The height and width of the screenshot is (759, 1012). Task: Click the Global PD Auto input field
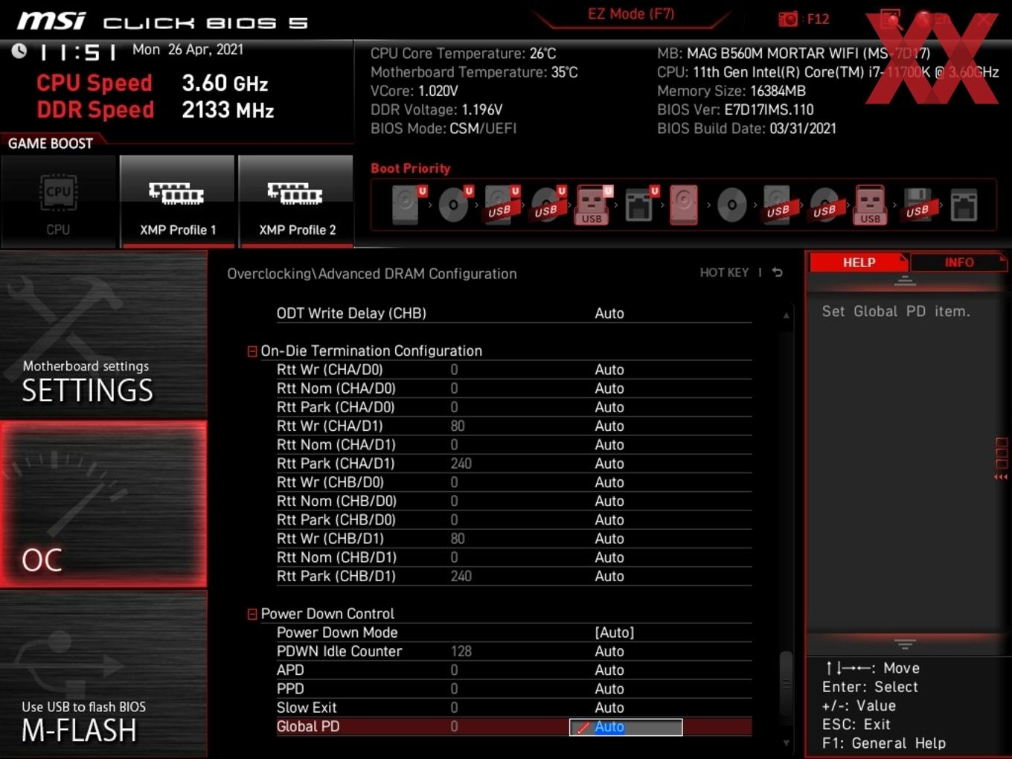pos(626,727)
